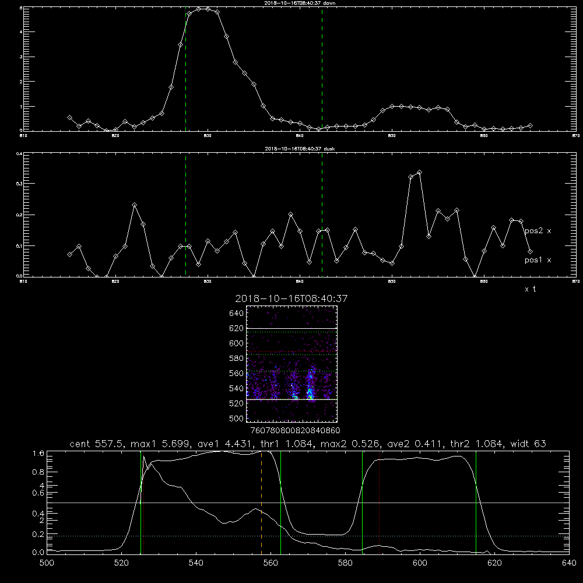Click bottom plot y-axis label 0.2
The image size is (583, 583).
coord(38,534)
